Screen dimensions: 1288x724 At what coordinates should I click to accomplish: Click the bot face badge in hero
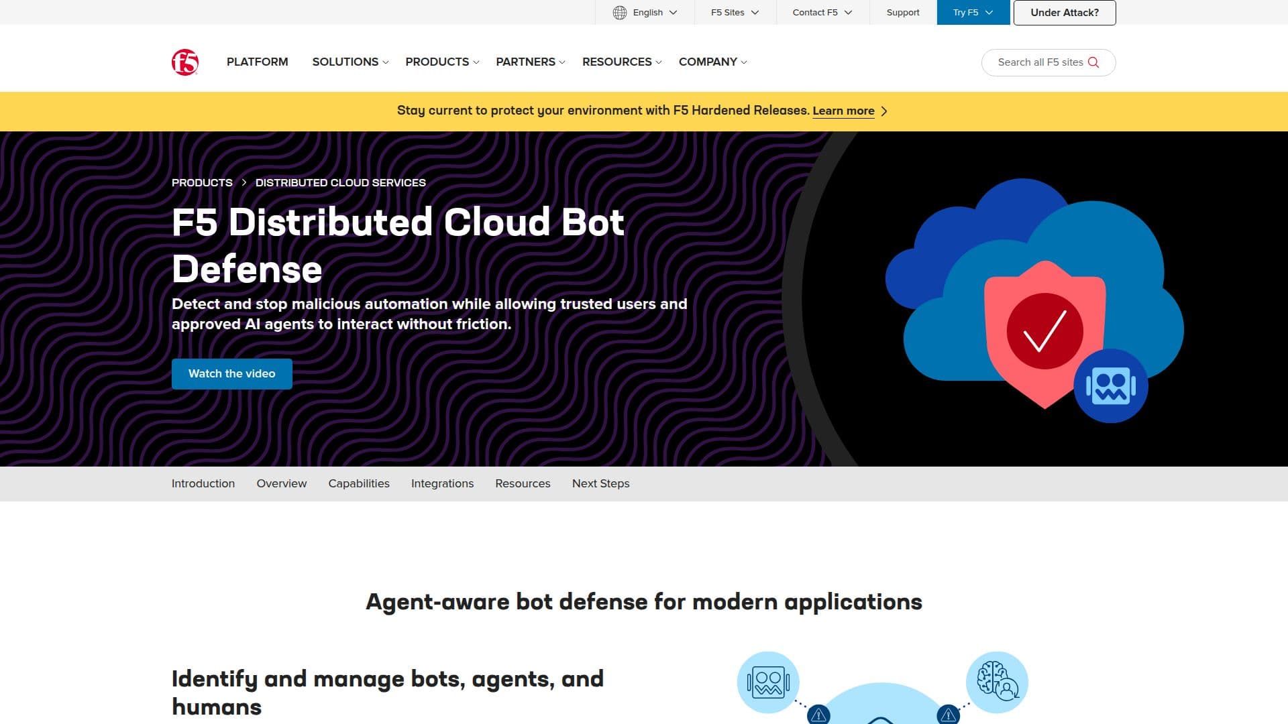click(1111, 386)
